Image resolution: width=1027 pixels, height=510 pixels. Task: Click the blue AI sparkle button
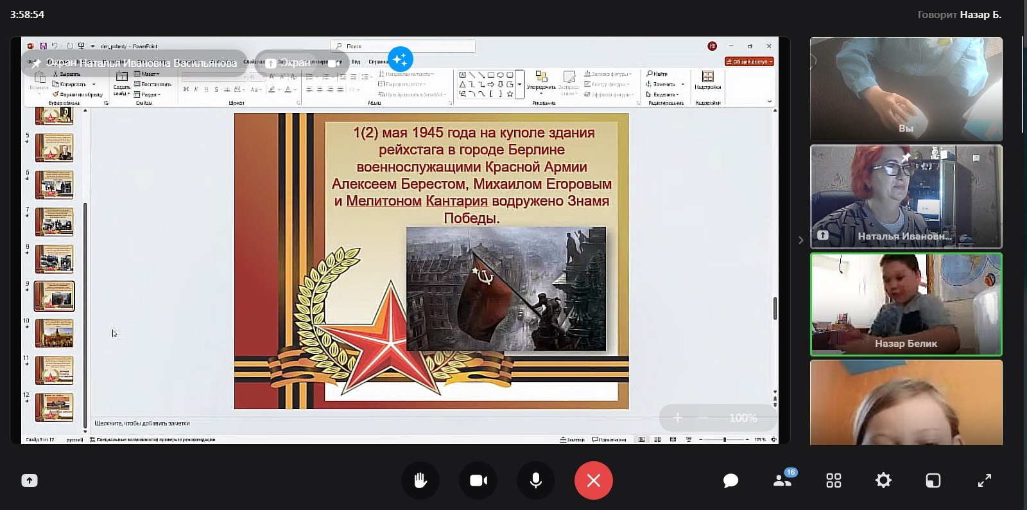(400, 59)
